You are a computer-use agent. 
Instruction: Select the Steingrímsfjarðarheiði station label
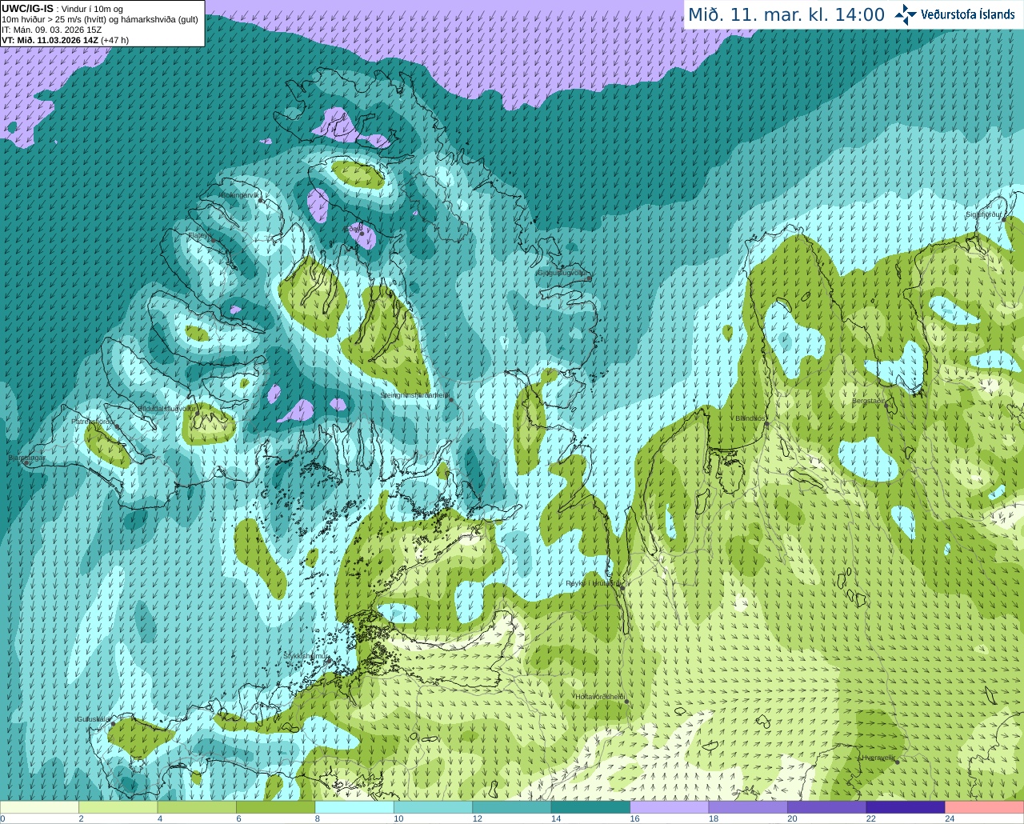click(414, 395)
